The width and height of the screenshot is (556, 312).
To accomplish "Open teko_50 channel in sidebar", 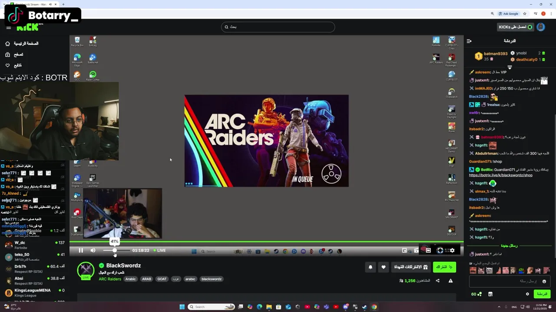I will click(34, 257).
